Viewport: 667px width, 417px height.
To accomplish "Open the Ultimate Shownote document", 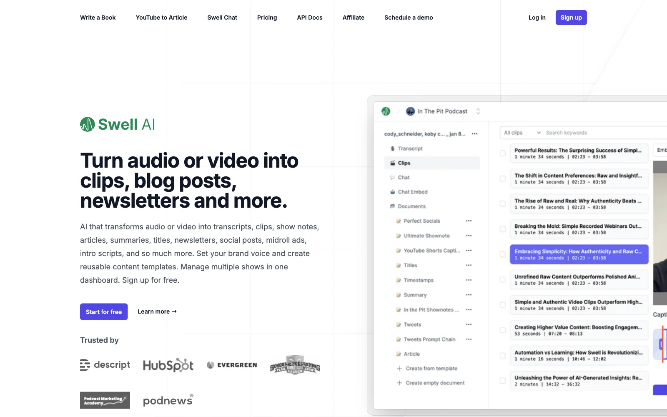I will tap(426, 236).
